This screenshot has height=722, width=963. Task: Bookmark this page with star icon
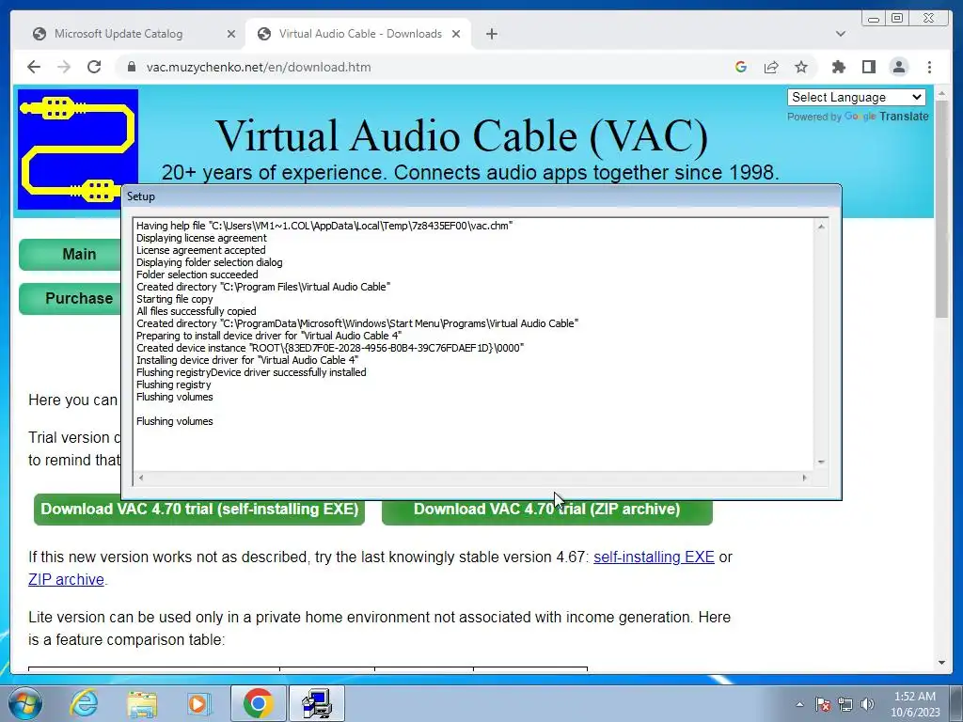click(801, 67)
